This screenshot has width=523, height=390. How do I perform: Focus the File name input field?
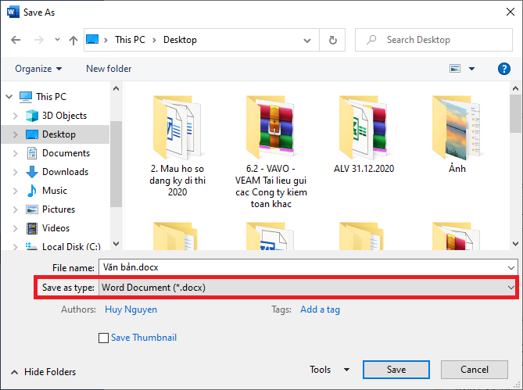point(302,267)
